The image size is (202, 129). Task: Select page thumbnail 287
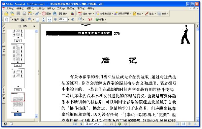[x=18, y=103]
